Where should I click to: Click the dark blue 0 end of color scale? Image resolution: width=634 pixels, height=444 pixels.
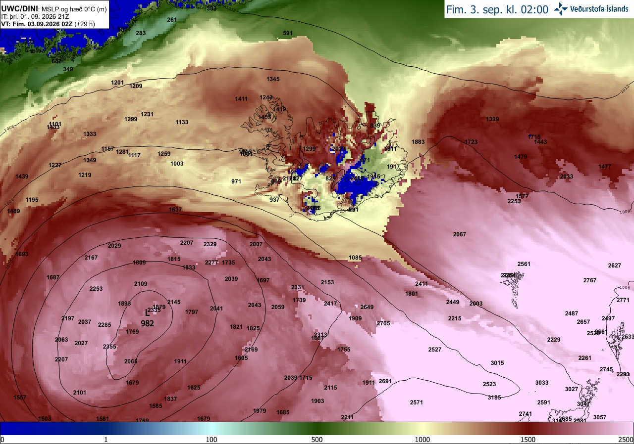coord(2,440)
